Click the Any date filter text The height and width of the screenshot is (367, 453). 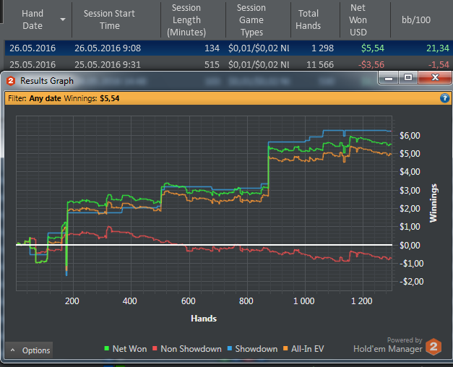coord(45,98)
